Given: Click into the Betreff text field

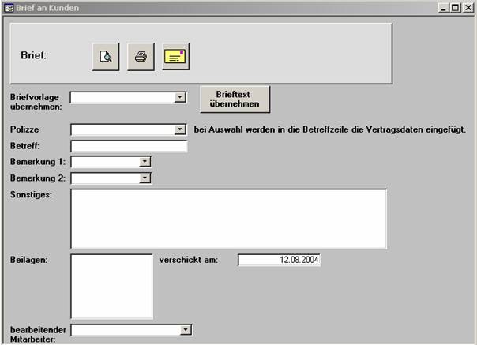Looking at the screenshot, I should click(129, 146).
